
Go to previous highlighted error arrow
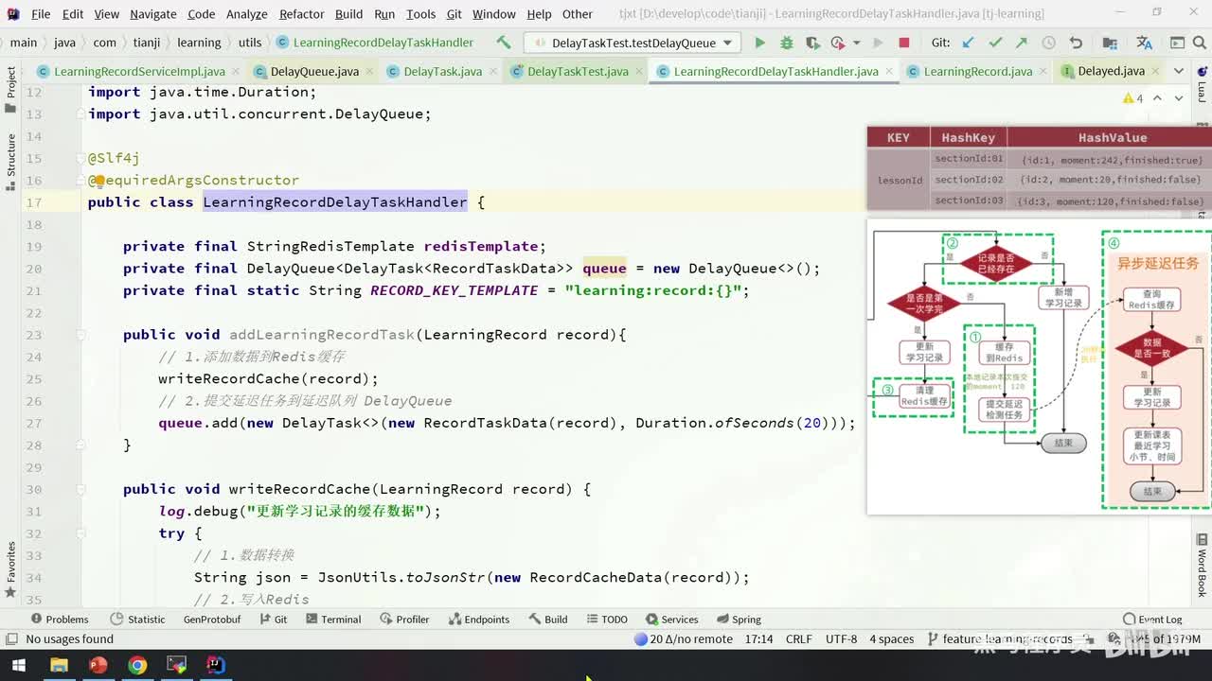tap(1157, 98)
